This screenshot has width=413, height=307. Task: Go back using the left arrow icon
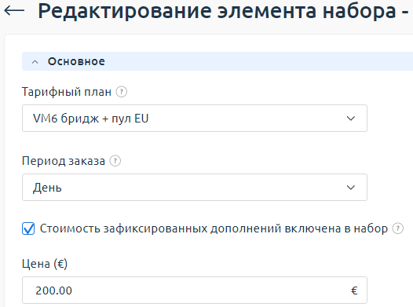[14, 11]
